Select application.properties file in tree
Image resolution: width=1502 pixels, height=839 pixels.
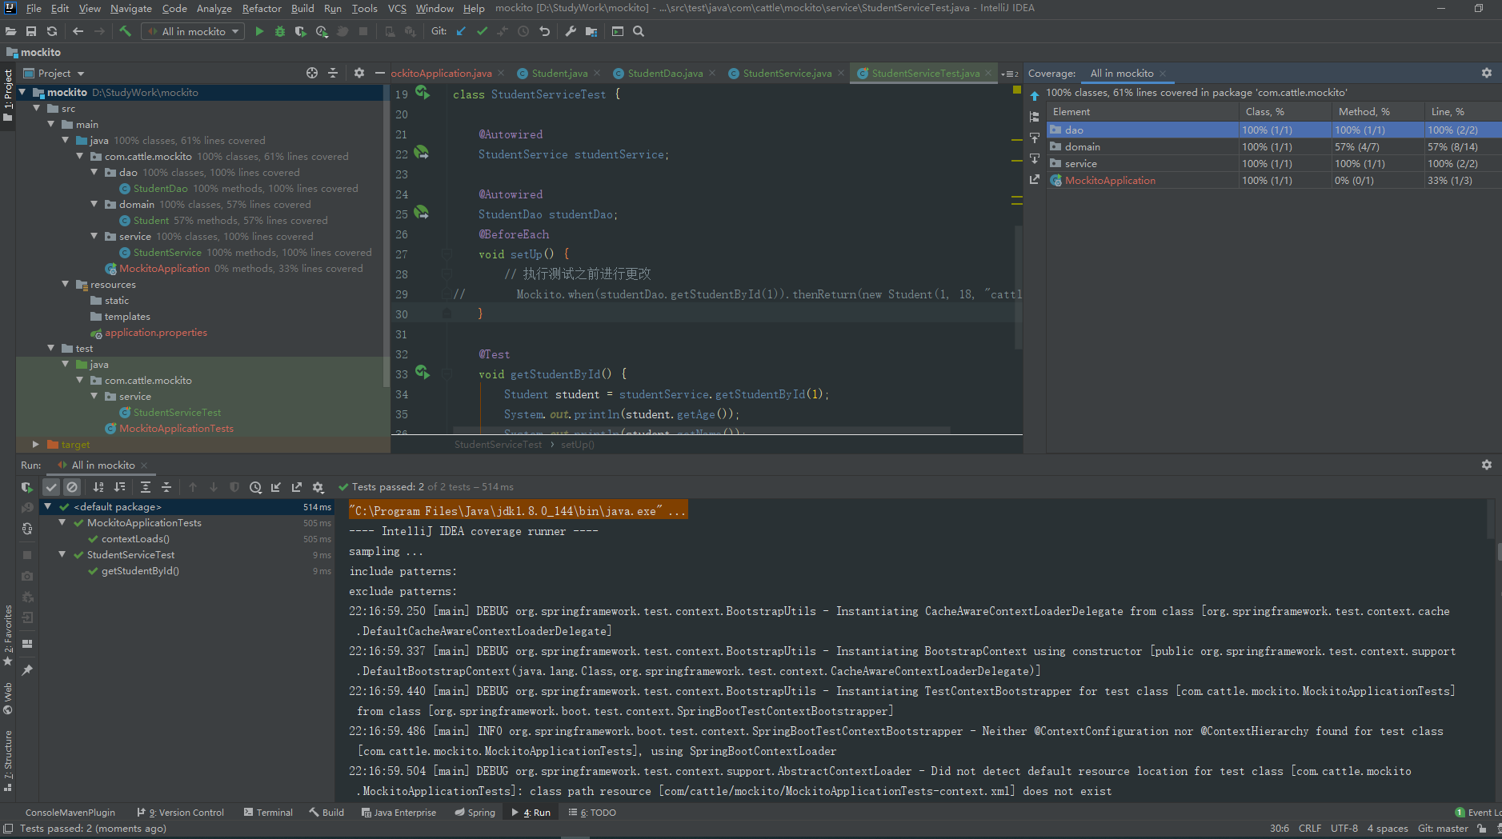[x=155, y=333]
